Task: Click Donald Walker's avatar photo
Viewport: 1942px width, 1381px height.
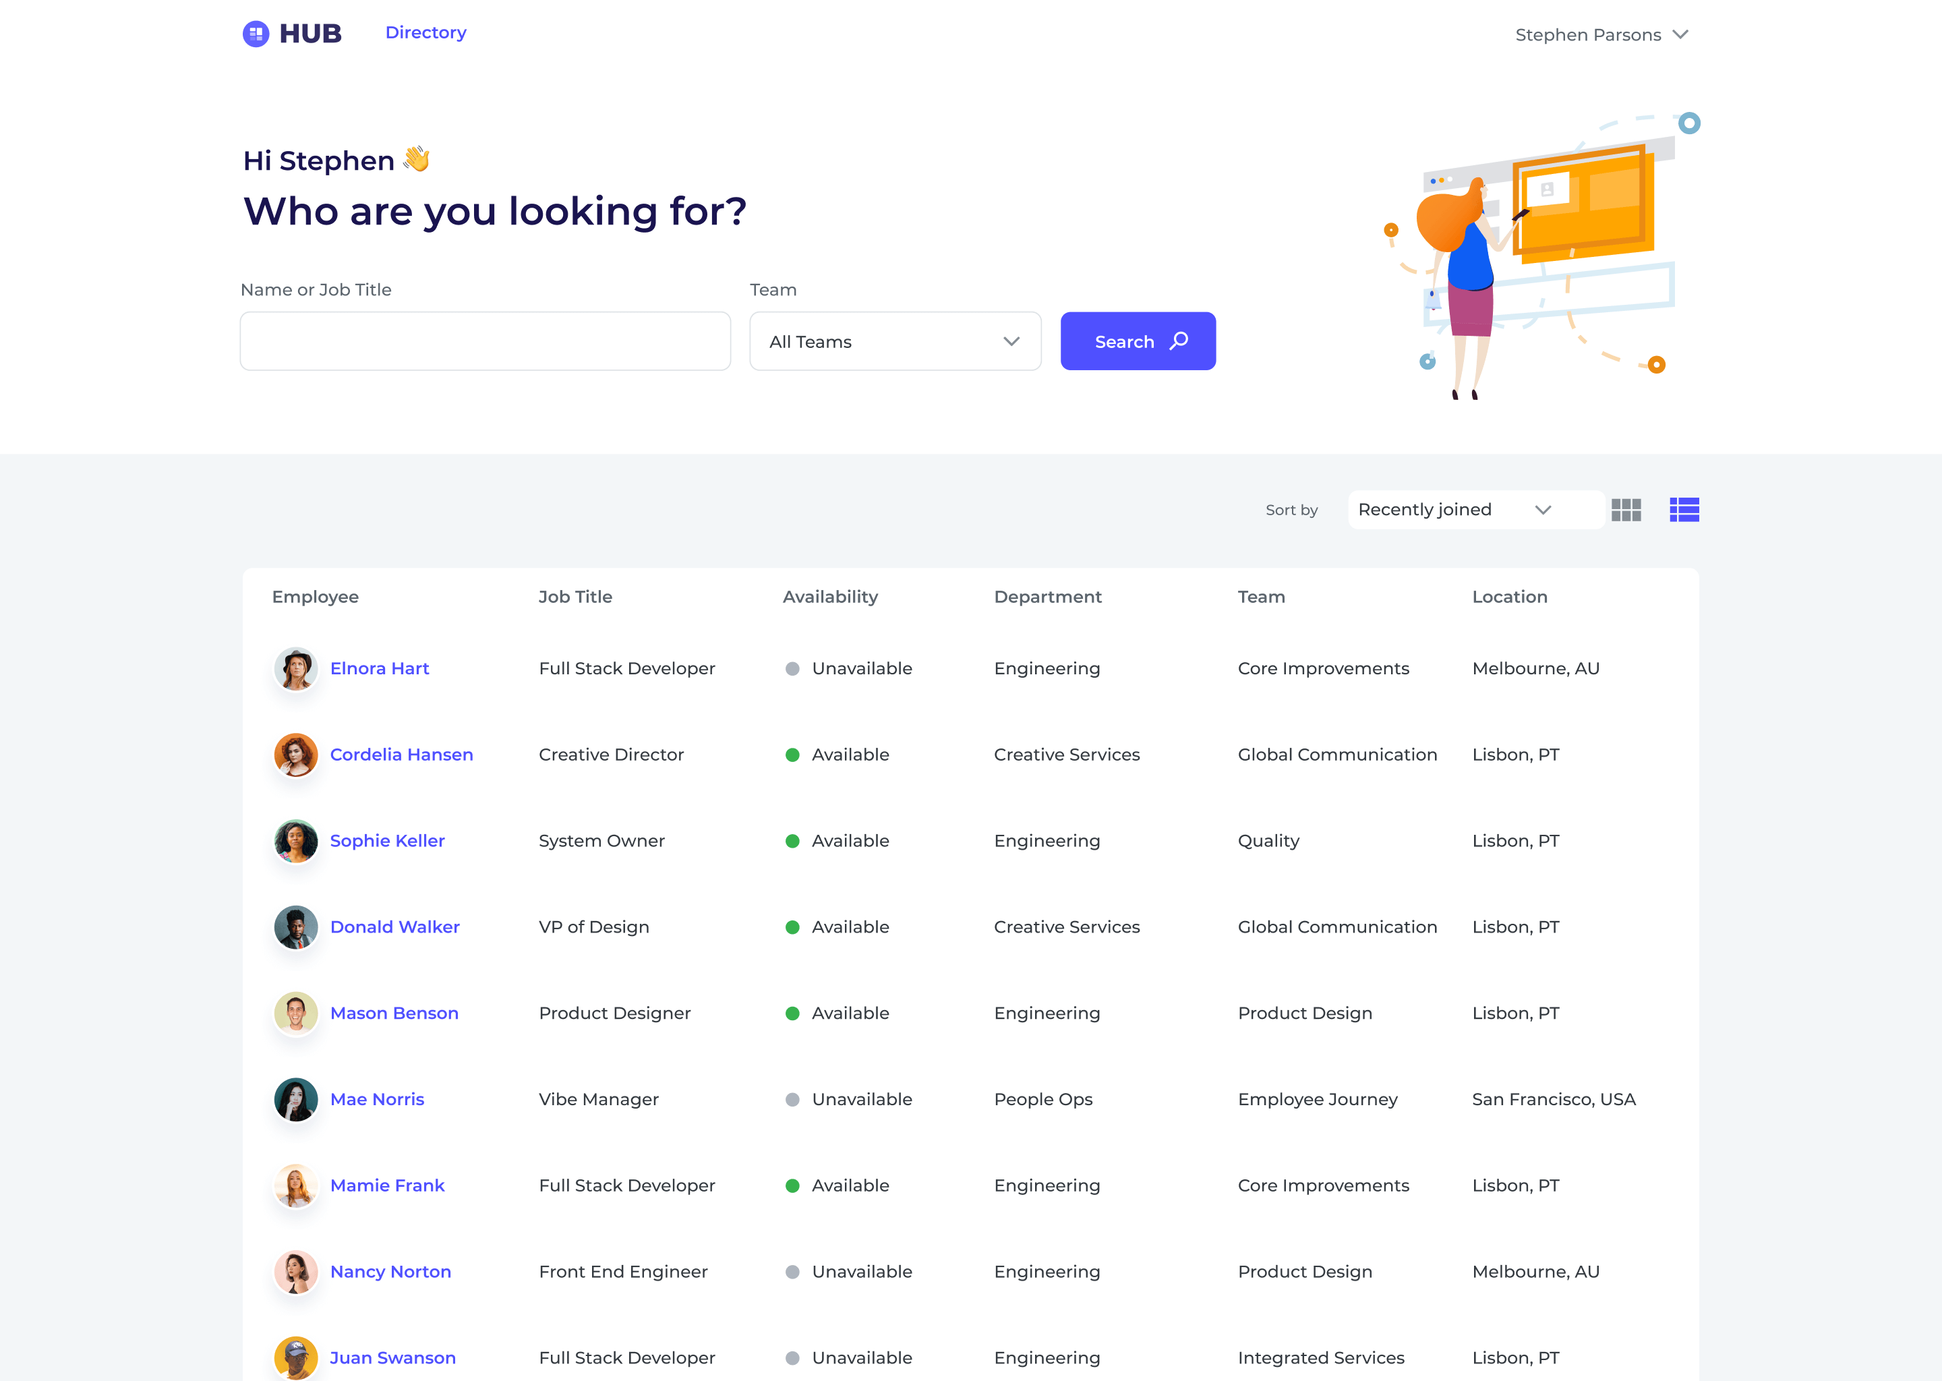Action: [296, 927]
